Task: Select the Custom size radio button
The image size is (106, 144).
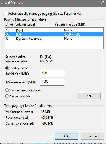Action: [x=7, y=68]
